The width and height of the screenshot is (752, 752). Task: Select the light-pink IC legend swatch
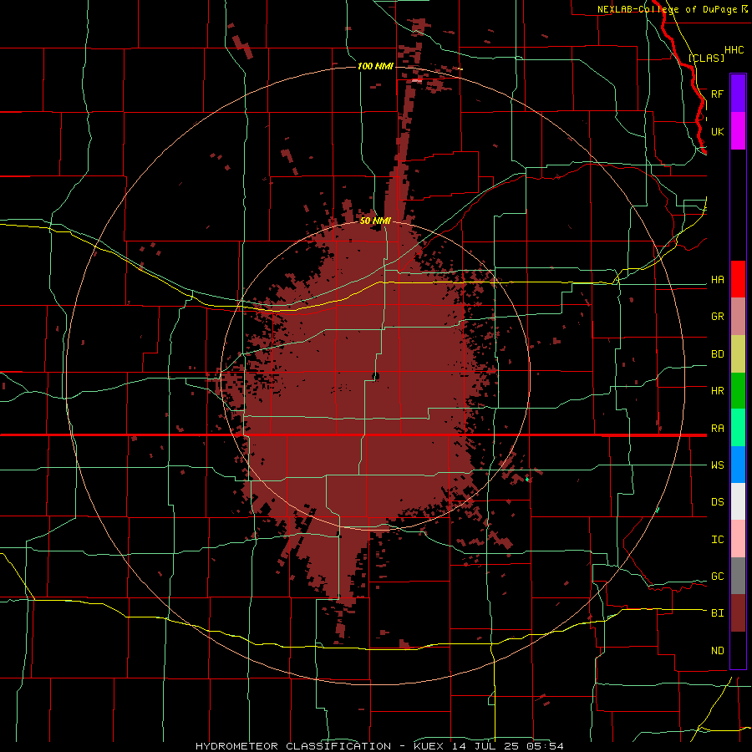click(x=738, y=539)
